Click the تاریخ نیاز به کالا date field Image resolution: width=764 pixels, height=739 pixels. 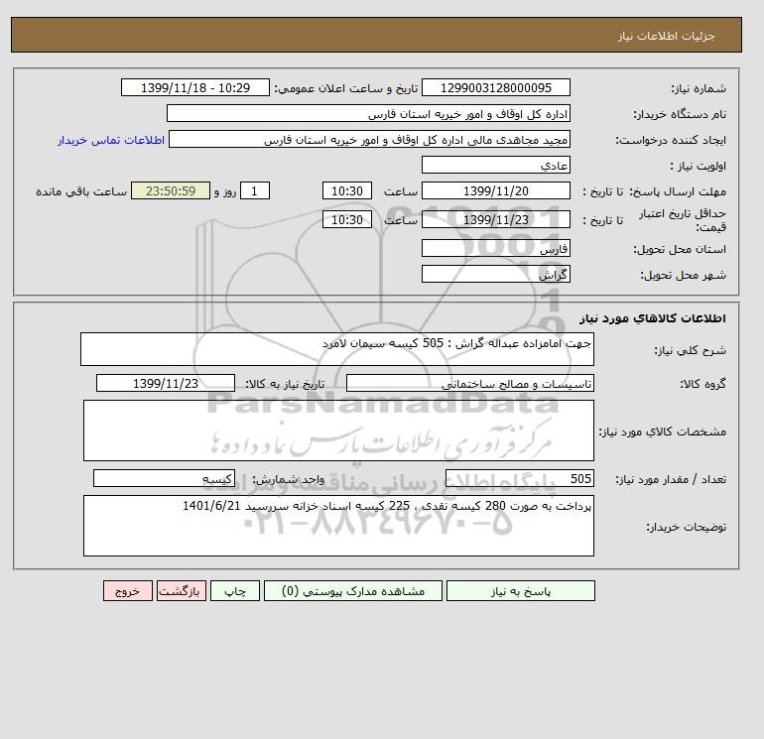[166, 383]
